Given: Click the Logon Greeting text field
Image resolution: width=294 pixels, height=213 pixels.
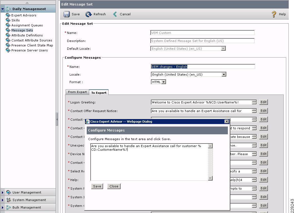Looking at the screenshot, I should [x=201, y=102].
